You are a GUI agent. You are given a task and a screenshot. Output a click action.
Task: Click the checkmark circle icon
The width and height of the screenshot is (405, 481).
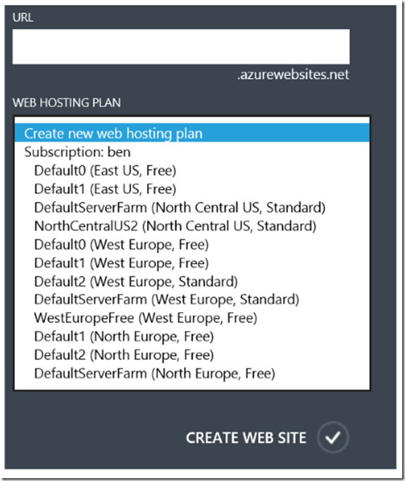click(333, 437)
